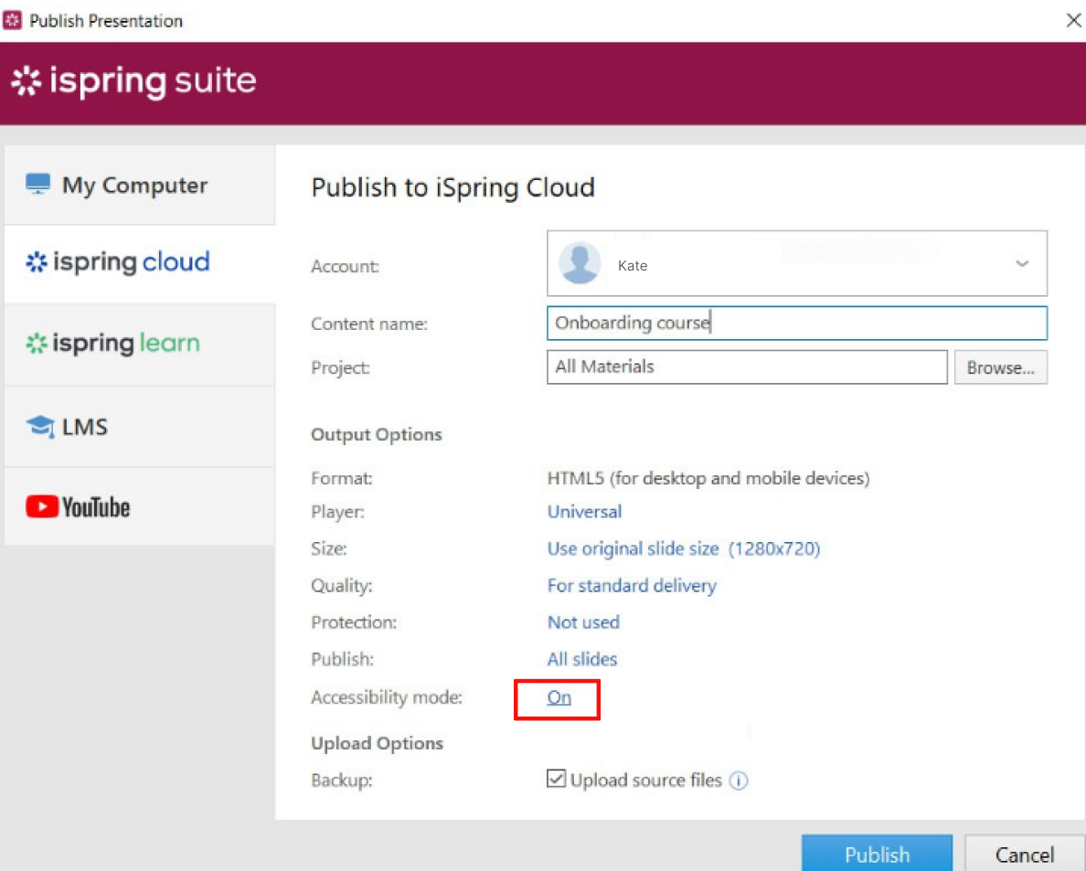Choose the YouTube publish tab
1086x871 pixels.
(139, 507)
